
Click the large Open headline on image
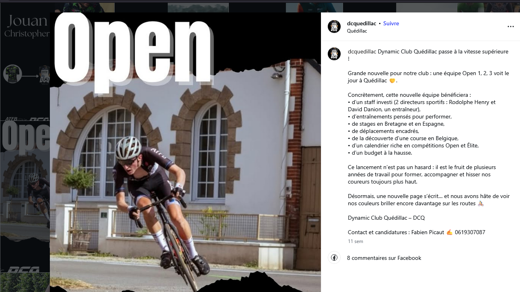[x=134, y=51]
